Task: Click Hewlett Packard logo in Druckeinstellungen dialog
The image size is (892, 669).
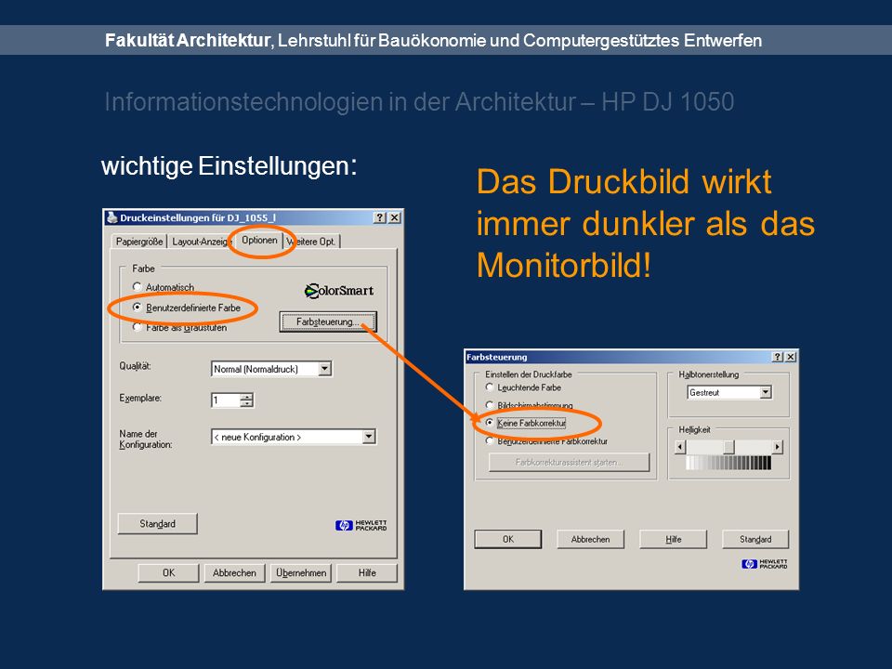Action: coord(361,525)
